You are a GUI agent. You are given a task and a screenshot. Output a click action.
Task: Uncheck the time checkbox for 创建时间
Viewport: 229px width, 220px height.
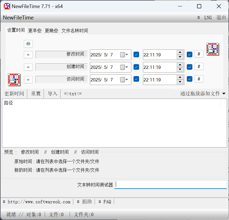[189, 66]
